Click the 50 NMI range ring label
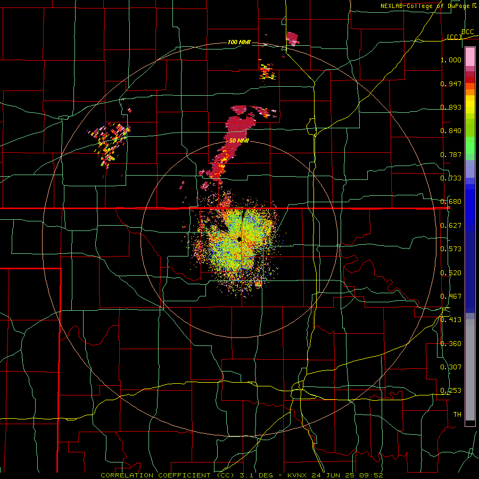Viewport: 479px width, 479px height. [x=239, y=141]
